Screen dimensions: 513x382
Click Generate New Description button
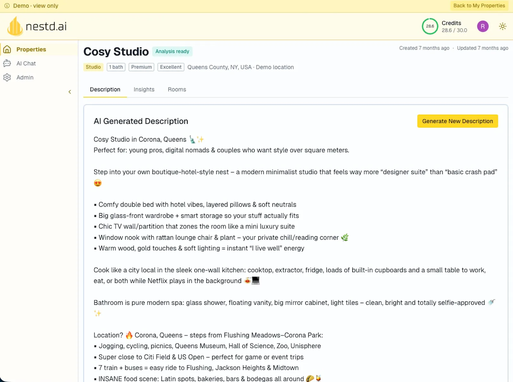pyautogui.click(x=458, y=121)
